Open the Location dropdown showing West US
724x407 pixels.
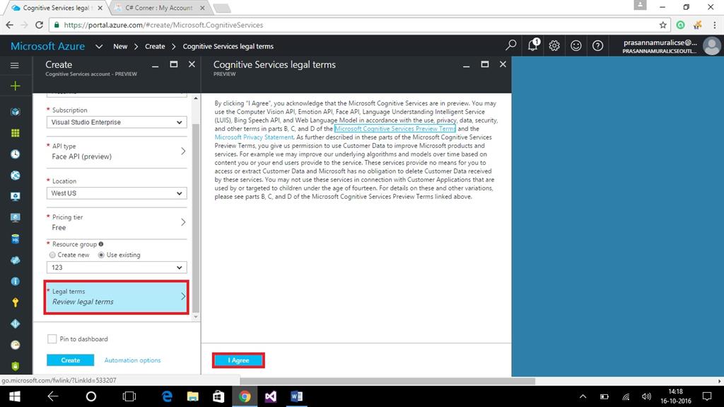coord(117,193)
